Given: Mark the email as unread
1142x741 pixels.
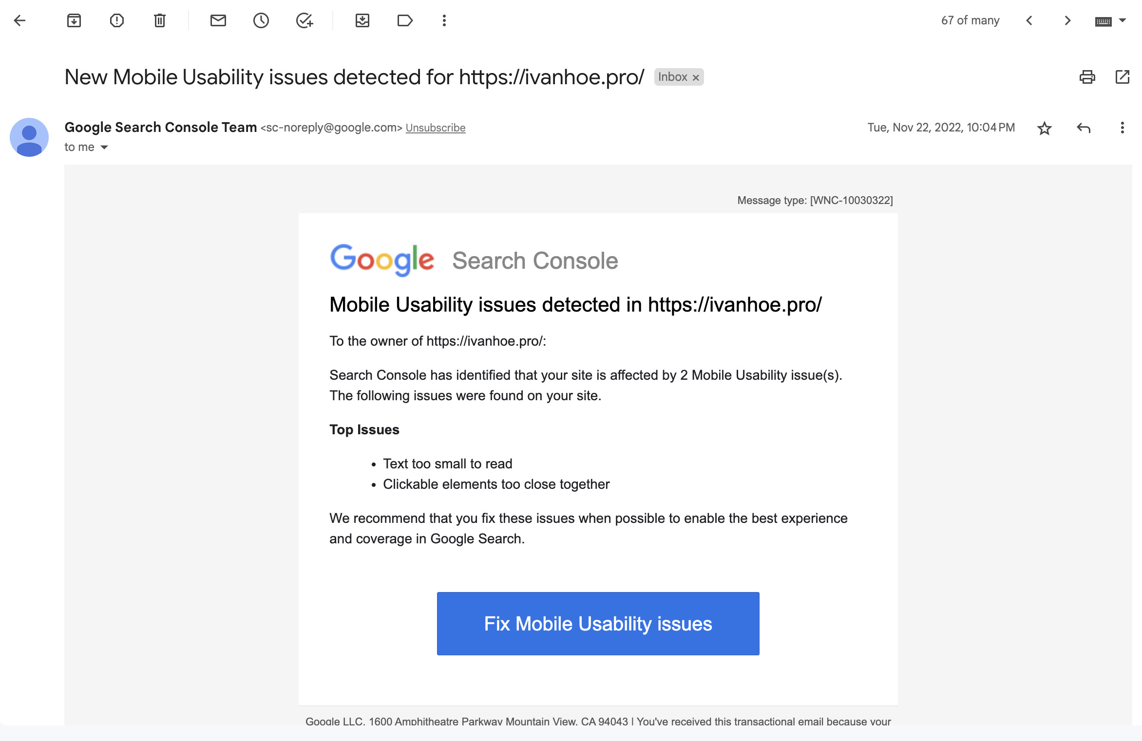Looking at the screenshot, I should pos(218,20).
